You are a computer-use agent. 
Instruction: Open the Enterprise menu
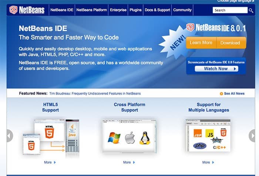pyautogui.click(x=118, y=10)
